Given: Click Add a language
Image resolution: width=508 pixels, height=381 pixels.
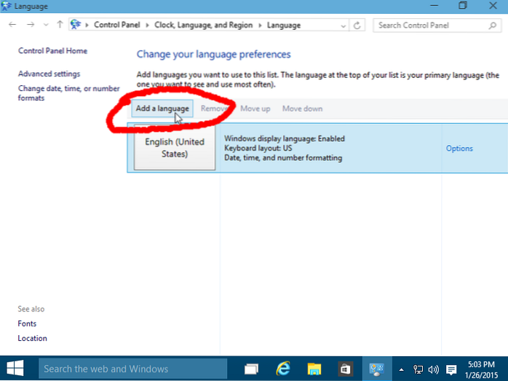Looking at the screenshot, I should tap(162, 109).
